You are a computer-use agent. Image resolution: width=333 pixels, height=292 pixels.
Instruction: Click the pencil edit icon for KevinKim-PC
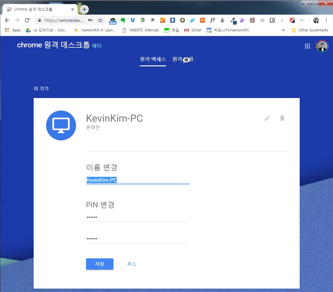tap(267, 118)
